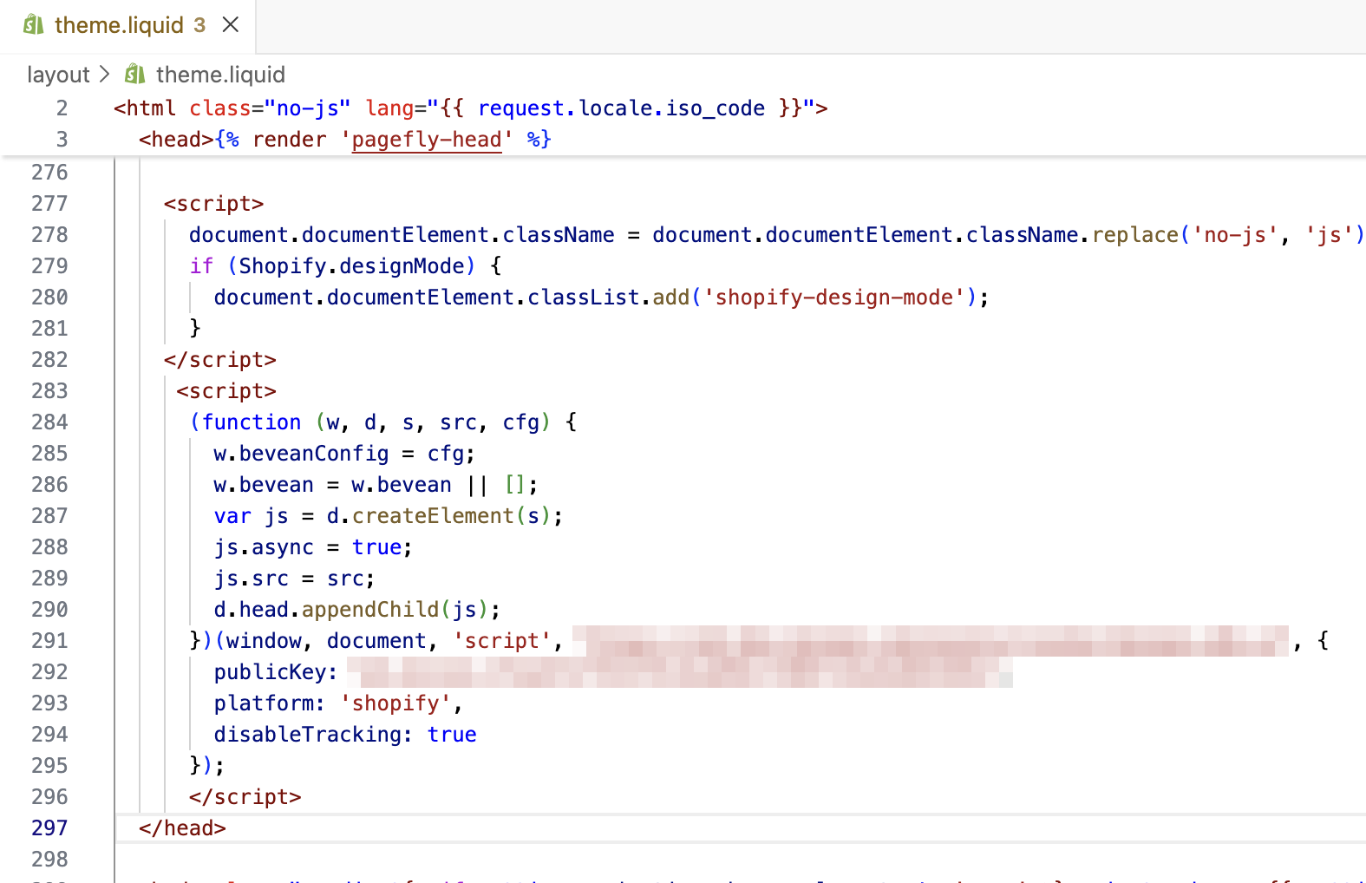The image size is (1366, 883).
Task: Click line number 297
Action: point(49,828)
